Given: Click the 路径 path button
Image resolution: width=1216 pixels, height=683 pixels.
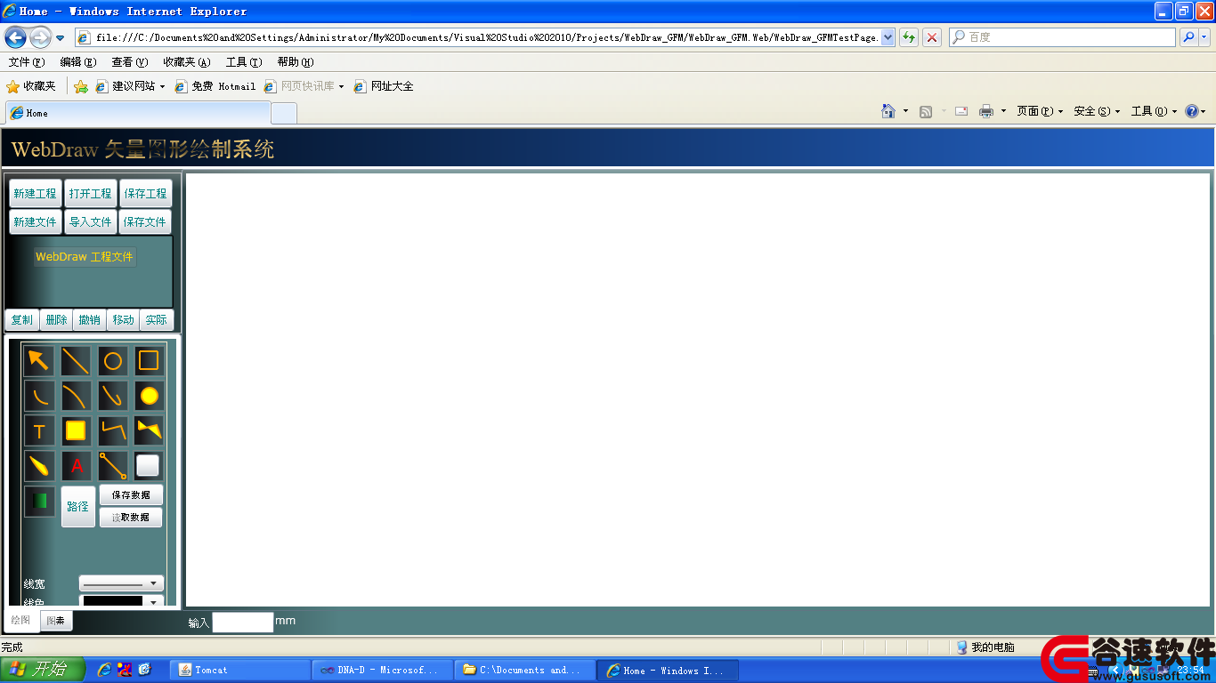Looking at the screenshot, I should tap(78, 506).
